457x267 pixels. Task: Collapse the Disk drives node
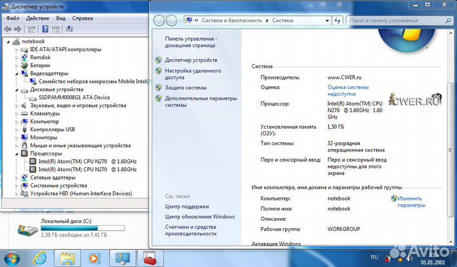17,89
